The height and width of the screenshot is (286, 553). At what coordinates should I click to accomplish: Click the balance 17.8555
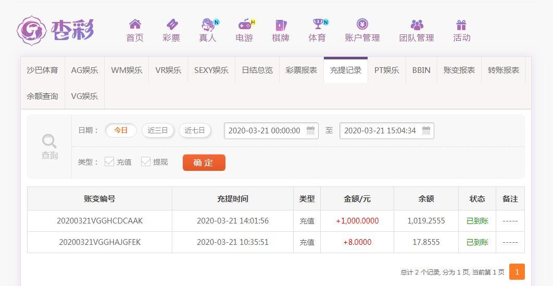[426, 242]
